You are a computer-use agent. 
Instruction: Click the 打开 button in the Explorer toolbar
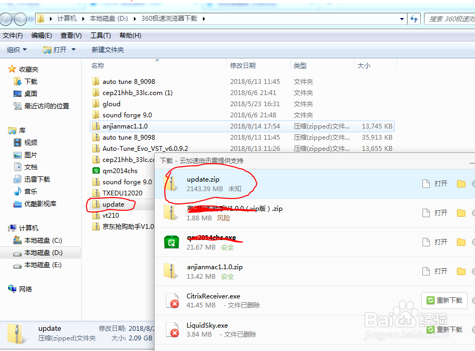pos(55,50)
